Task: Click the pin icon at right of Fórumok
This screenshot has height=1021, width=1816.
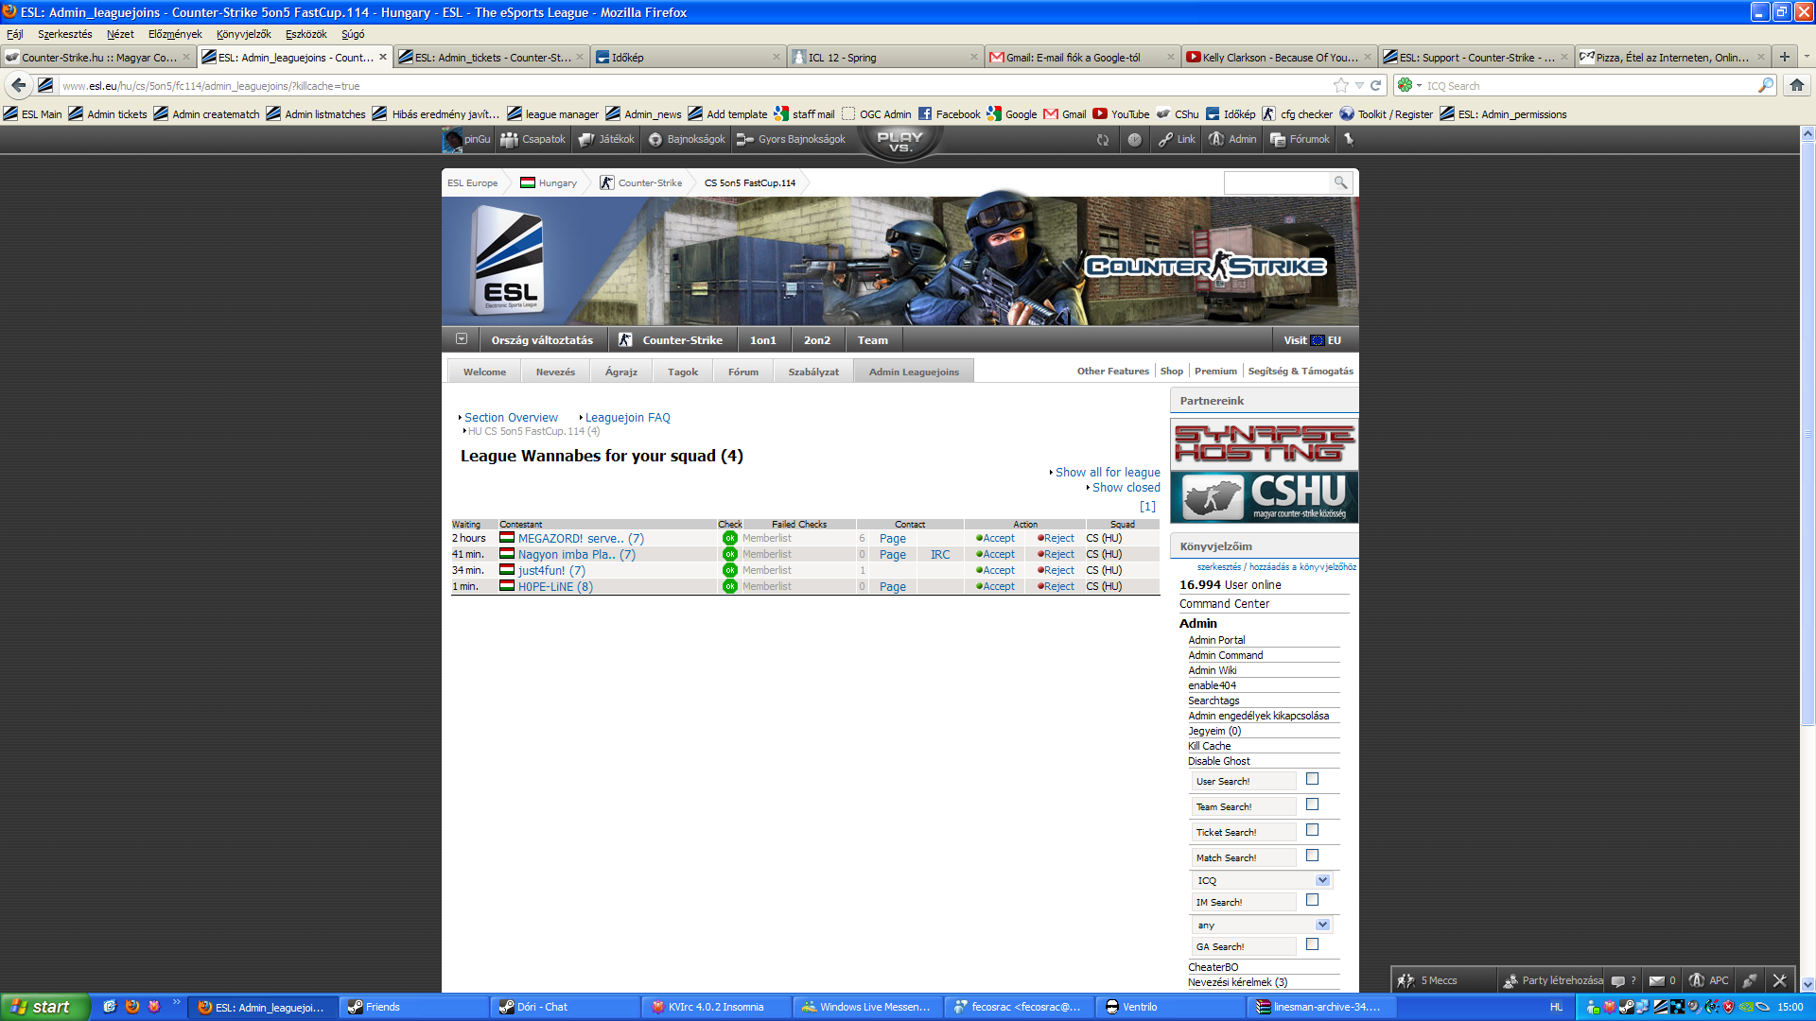Action: tap(1349, 139)
